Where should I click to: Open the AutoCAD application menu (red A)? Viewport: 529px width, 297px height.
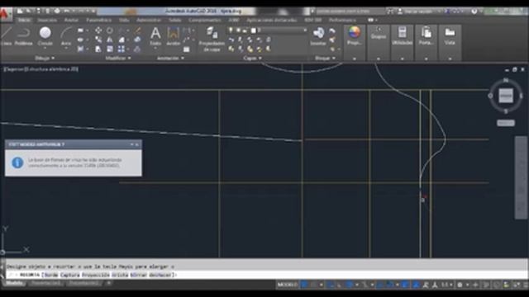[5, 15]
